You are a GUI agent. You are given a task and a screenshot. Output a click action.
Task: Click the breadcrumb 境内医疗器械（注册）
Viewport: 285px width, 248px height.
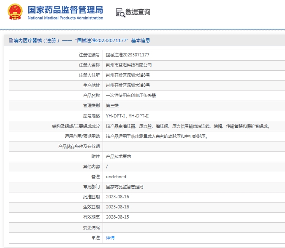coord(36,40)
